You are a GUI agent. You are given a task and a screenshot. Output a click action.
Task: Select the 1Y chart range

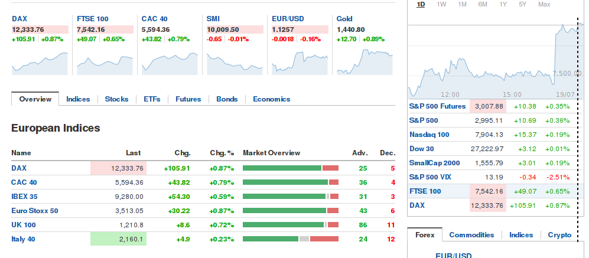503,4
